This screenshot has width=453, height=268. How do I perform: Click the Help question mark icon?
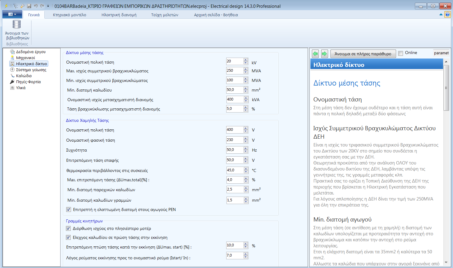pyautogui.click(x=448, y=14)
